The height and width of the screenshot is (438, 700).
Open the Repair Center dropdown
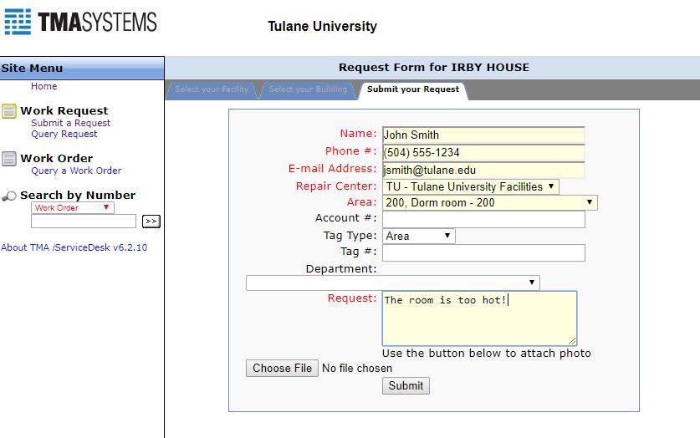point(471,186)
